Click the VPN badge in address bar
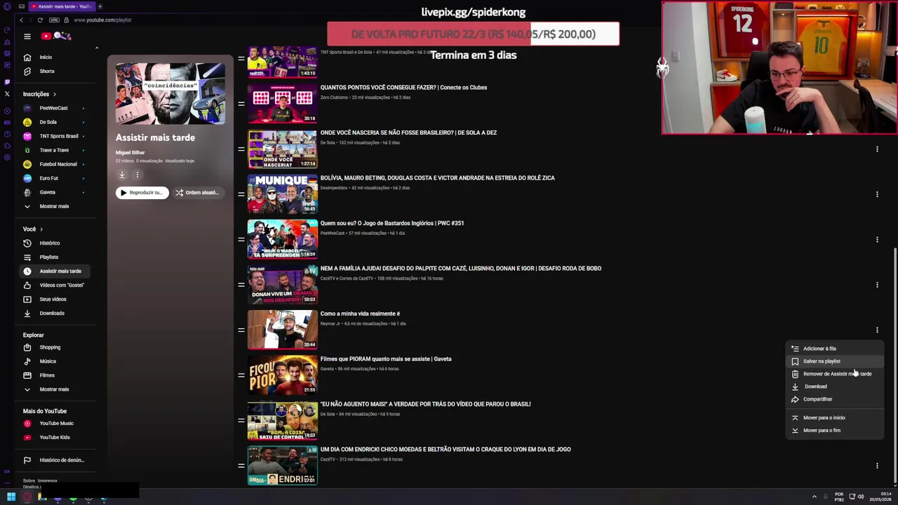Image resolution: width=898 pixels, height=505 pixels. tap(54, 20)
